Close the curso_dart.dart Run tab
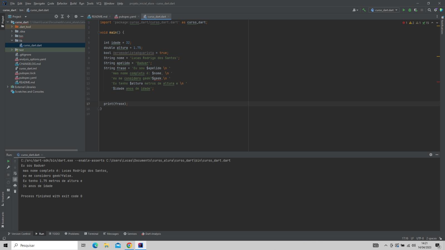The image size is (445, 250). tap(42, 155)
